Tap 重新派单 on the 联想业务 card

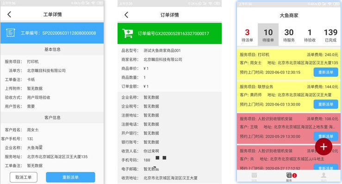[326, 104]
